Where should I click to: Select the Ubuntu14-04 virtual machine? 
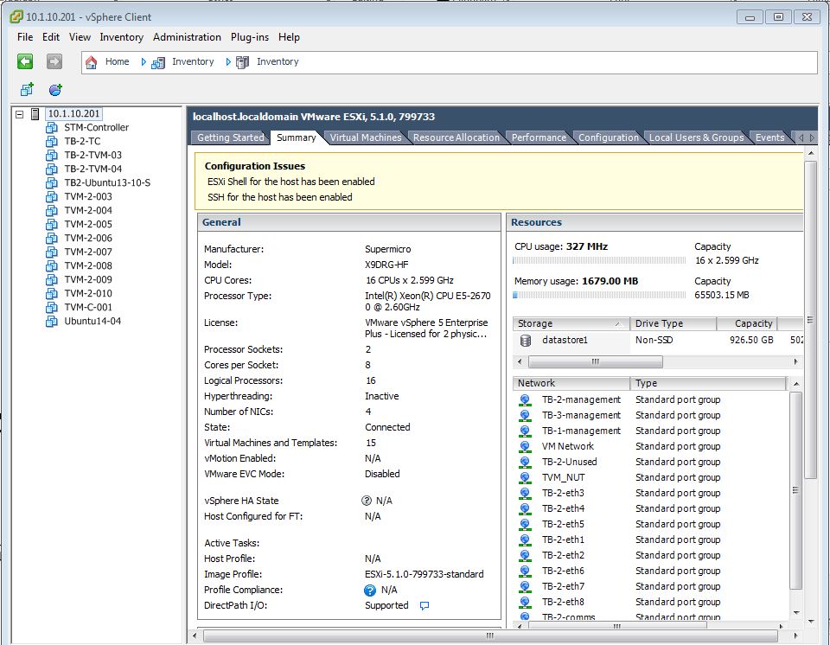[x=93, y=321]
